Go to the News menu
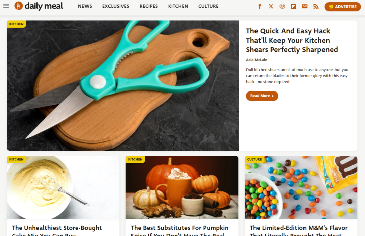 tap(85, 6)
